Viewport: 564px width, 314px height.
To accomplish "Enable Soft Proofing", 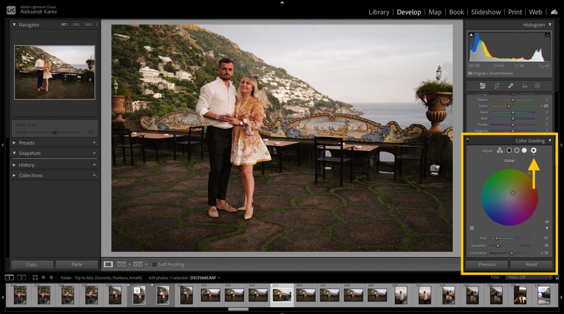I will (x=155, y=264).
